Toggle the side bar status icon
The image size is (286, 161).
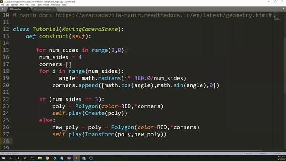pos(3,153)
